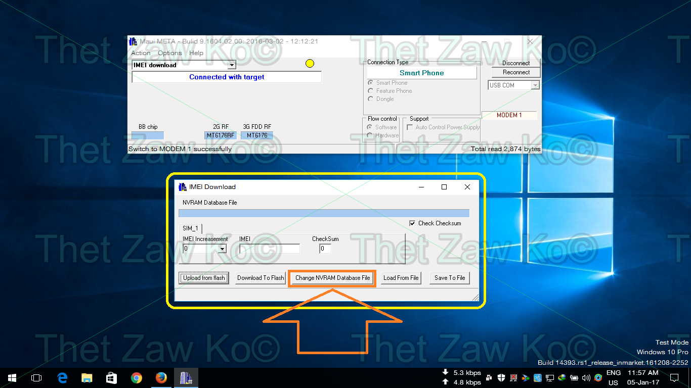Click the orange-green arrow tray icon
This screenshot has height=388, width=691.
tap(526, 378)
